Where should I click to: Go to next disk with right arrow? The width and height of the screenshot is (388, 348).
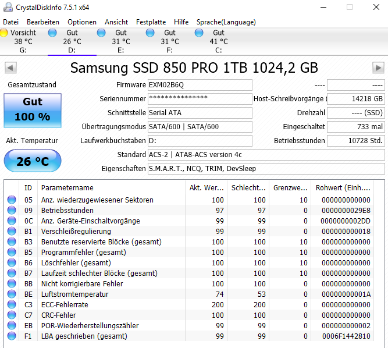click(378, 68)
